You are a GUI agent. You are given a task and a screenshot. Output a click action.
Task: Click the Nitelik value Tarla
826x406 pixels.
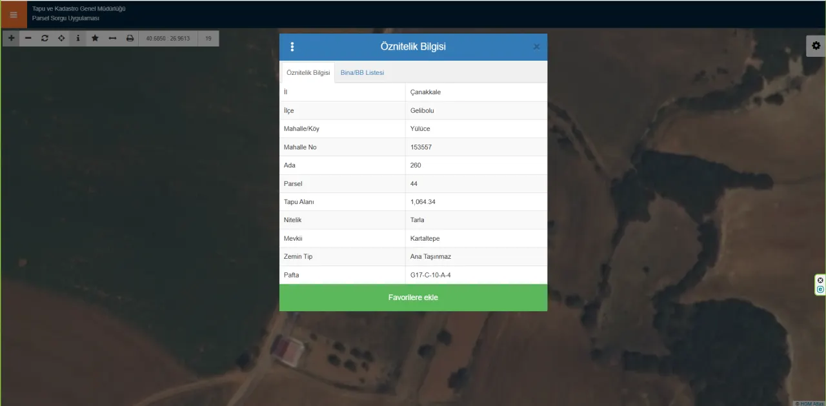click(418, 220)
